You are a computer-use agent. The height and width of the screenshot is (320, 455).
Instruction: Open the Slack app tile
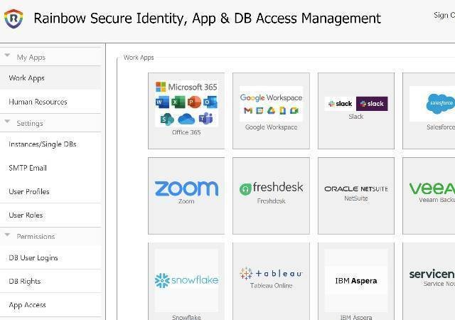click(x=355, y=110)
